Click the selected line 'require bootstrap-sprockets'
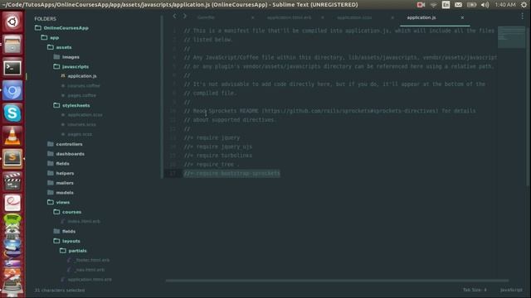 pyautogui.click(x=232, y=173)
